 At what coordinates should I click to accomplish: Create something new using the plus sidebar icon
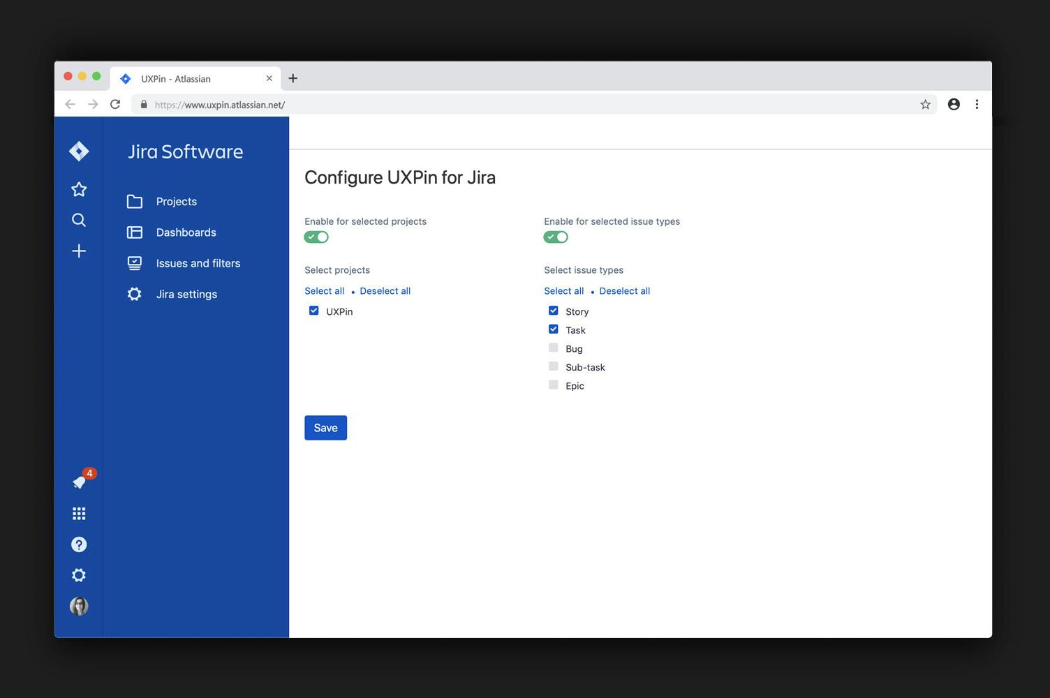(79, 251)
